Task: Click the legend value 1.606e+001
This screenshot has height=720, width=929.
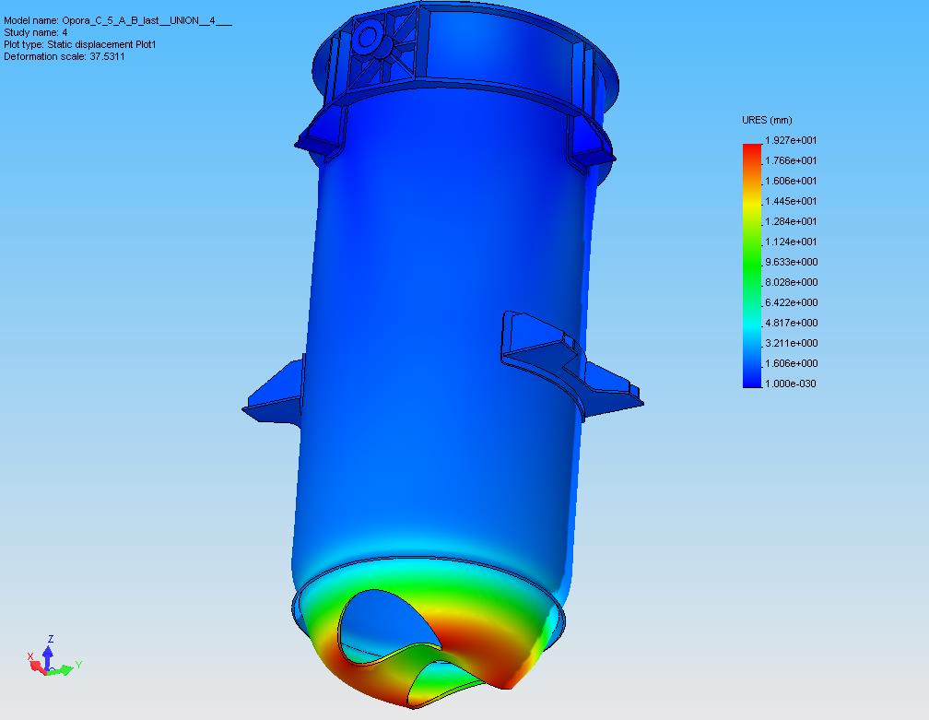Action: point(791,181)
